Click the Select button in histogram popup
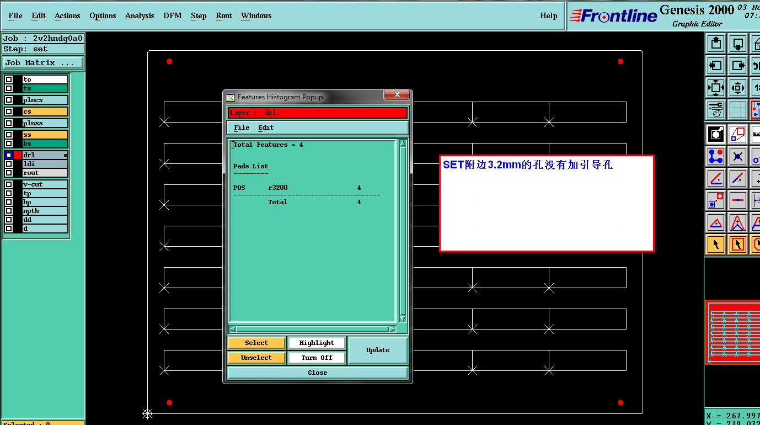The height and width of the screenshot is (425, 760). (x=256, y=343)
